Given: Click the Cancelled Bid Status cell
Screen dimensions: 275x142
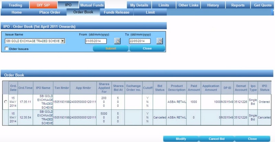Looking at the screenshot, I should [x=160, y=118].
